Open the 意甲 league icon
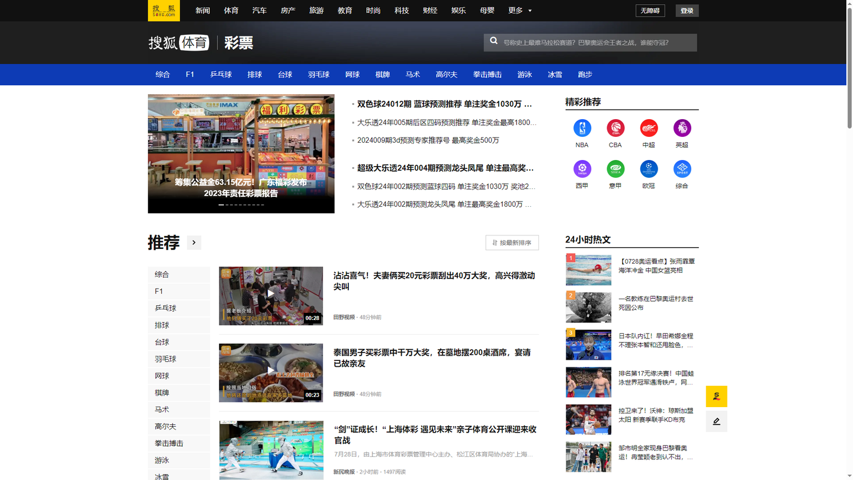 tap(615, 169)
